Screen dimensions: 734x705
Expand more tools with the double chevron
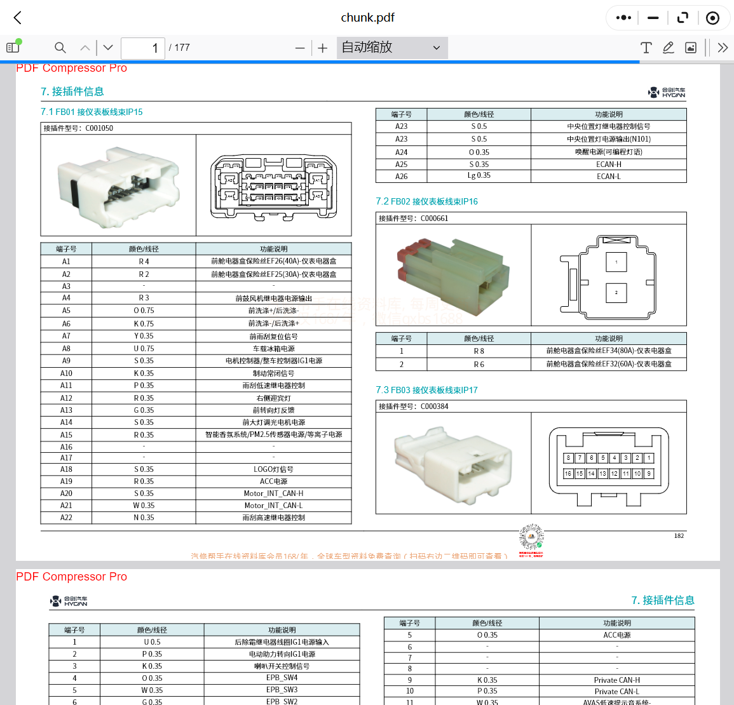(x=723, y=48)
